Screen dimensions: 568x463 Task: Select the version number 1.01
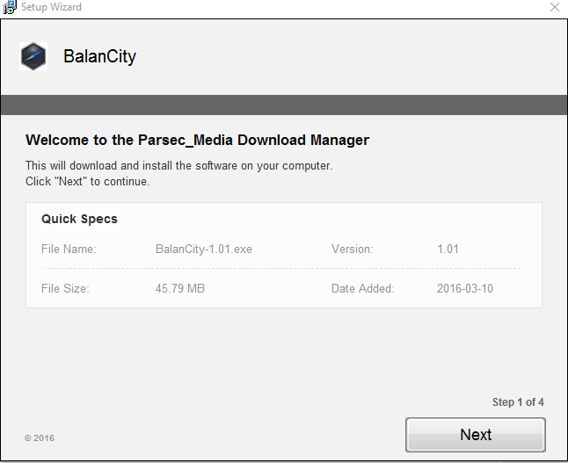pyautogui.click(x=448, y=249)
